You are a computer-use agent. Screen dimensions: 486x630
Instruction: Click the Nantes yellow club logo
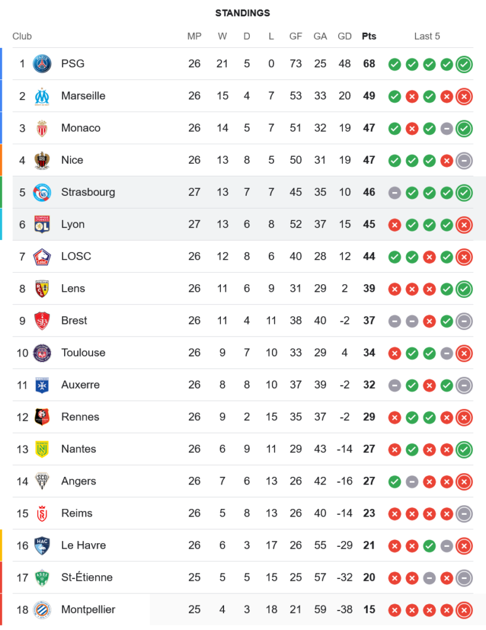coord(42,449)
